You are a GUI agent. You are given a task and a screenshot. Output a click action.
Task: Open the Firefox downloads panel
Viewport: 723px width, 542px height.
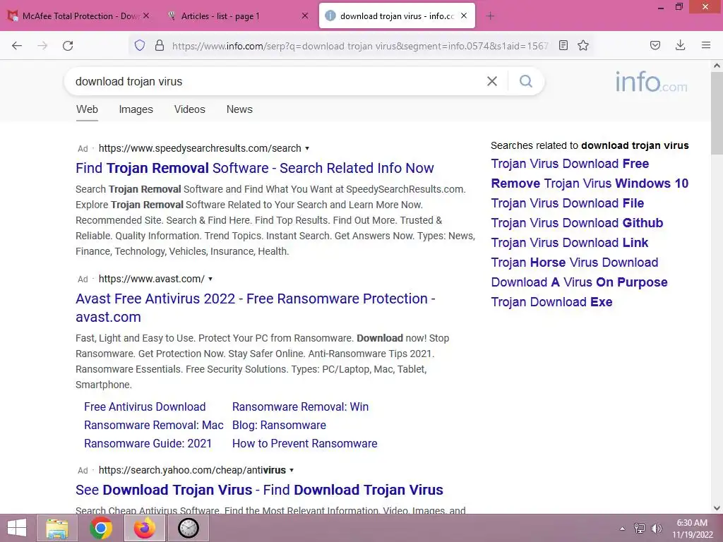(x=680, y=45)
